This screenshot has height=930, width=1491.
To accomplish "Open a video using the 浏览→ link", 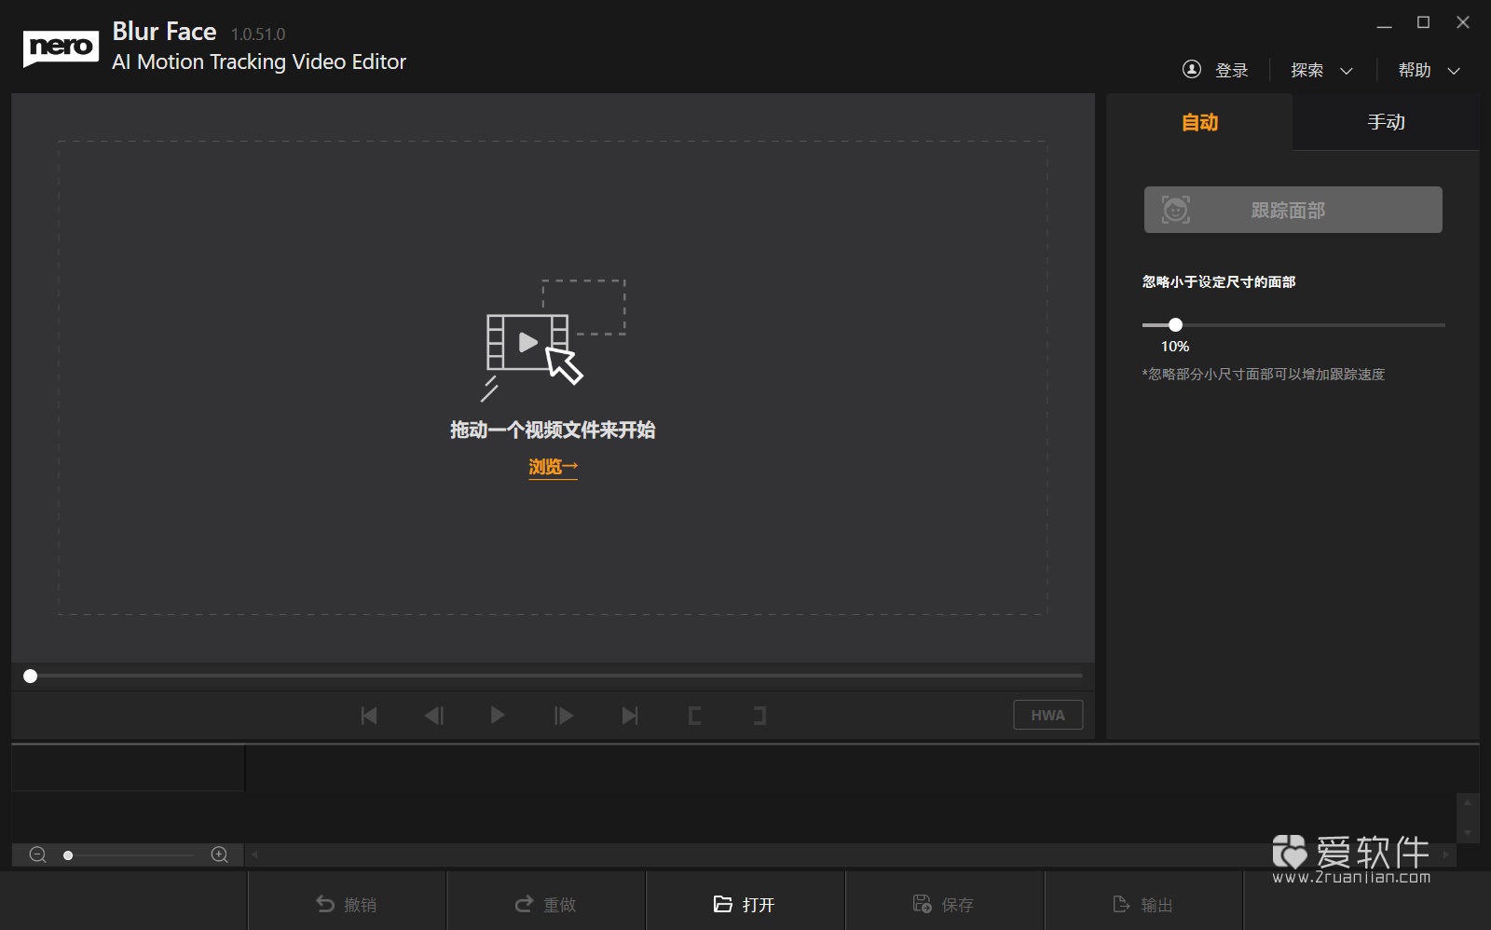I will [553, 466].
